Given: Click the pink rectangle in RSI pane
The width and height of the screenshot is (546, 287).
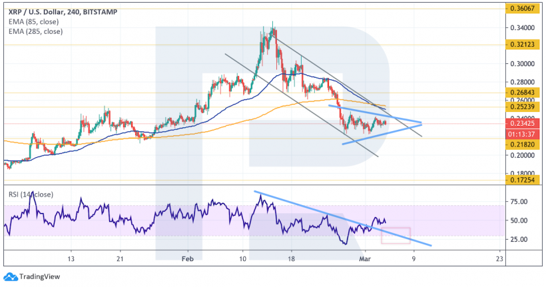Looking at the screenshot, I should (396, 235).
